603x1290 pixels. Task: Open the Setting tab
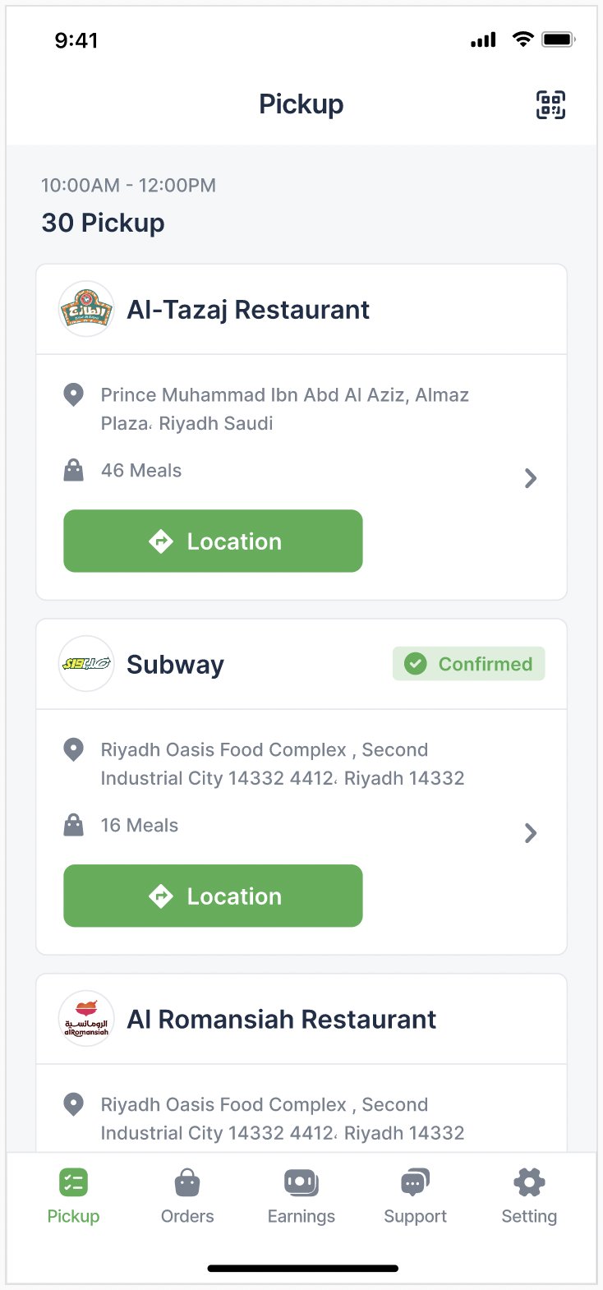pos(529,1196)
